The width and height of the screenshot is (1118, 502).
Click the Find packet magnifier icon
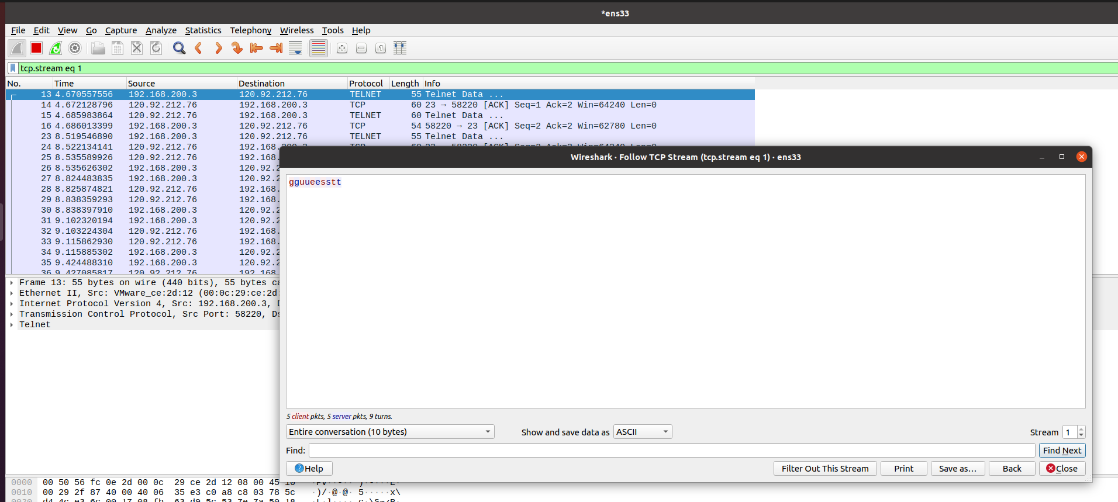[x=180, y=49]
